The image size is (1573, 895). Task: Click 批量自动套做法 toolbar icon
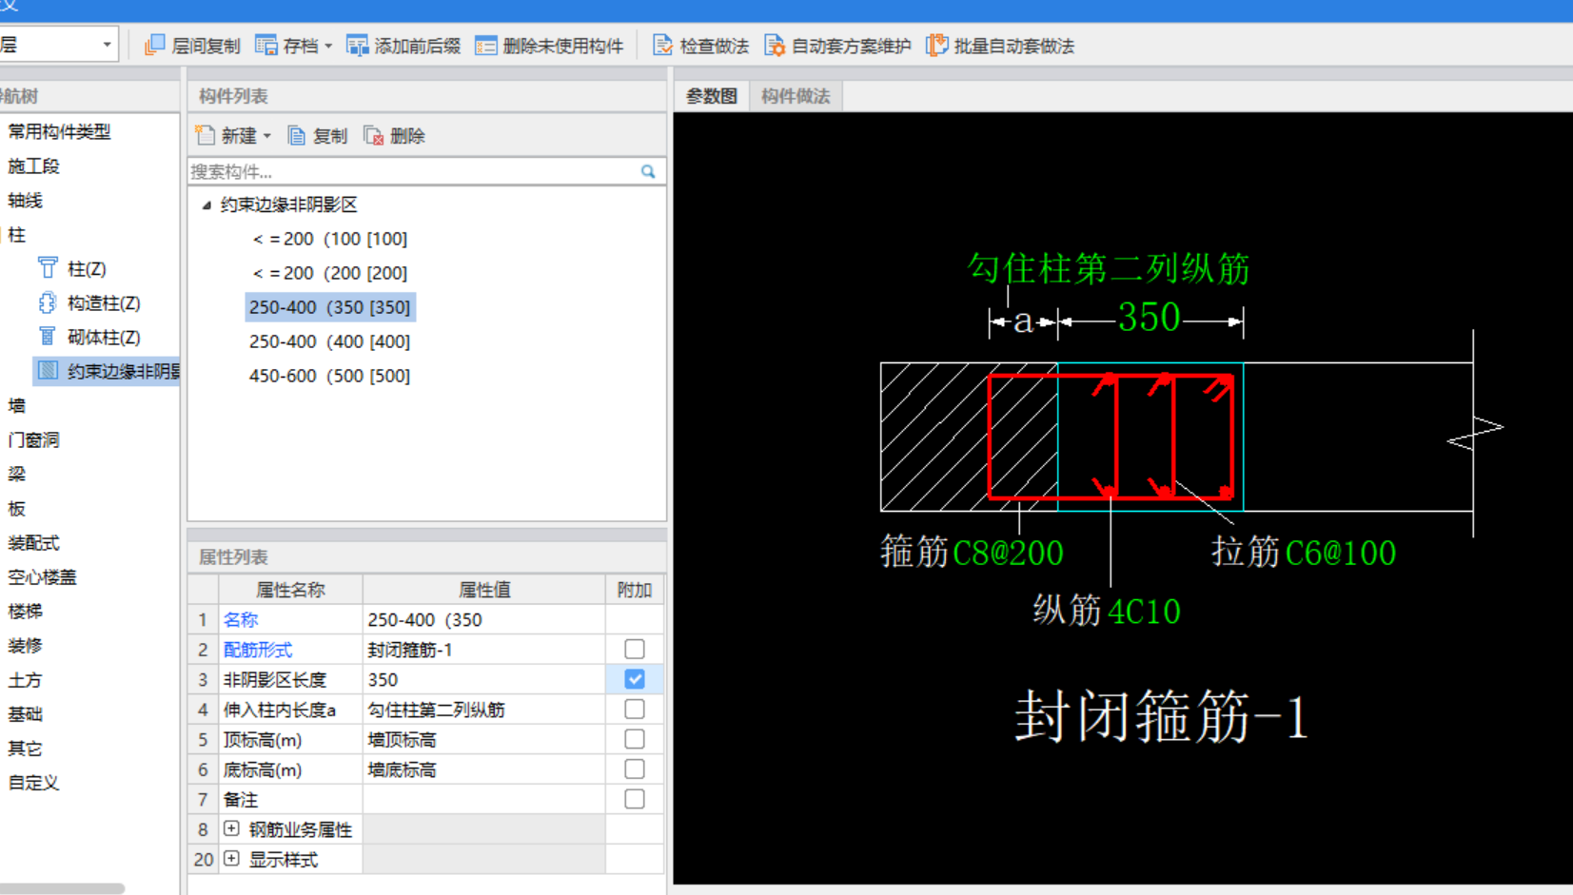[x=937, y=46]
